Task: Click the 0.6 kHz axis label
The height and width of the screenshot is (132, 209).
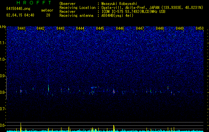Action: coord(3,125)
